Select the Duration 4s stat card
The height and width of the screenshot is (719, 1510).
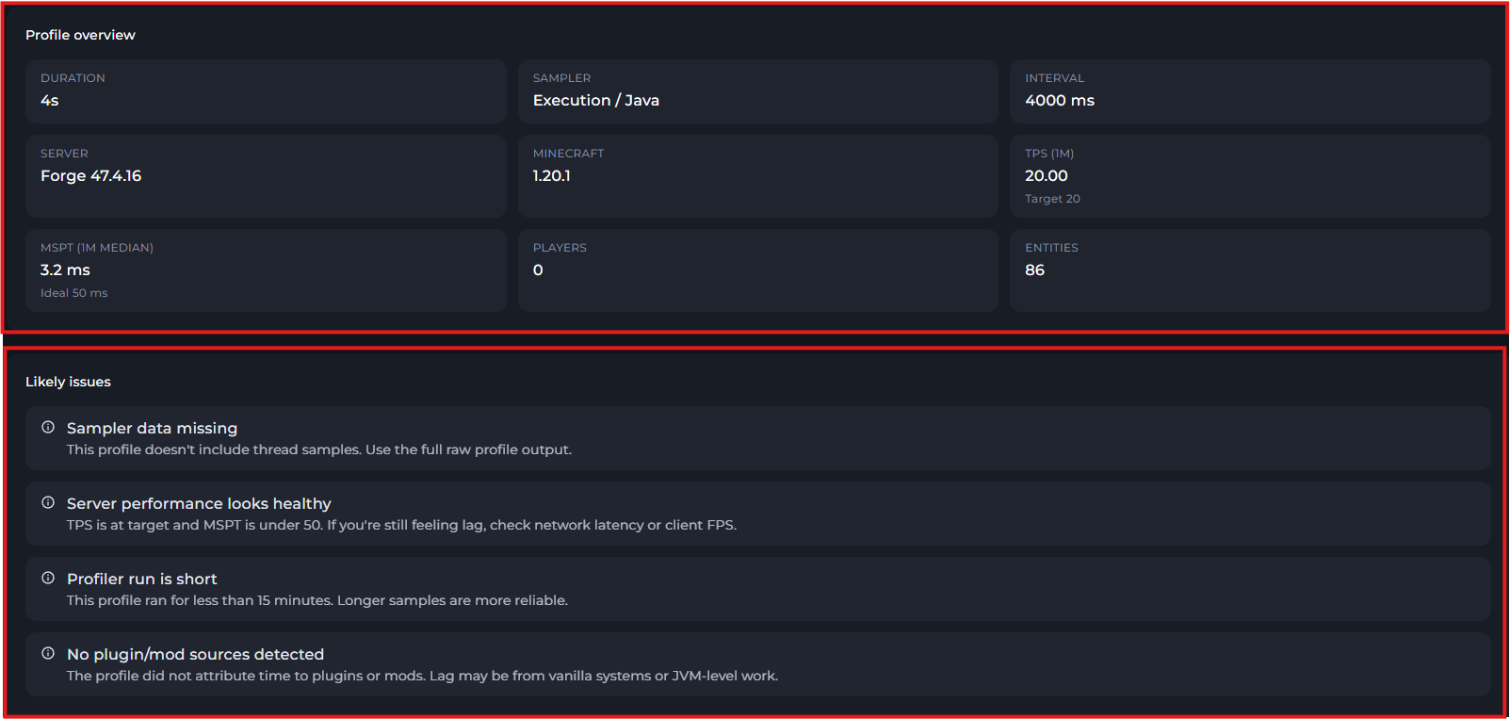point(267,91)
